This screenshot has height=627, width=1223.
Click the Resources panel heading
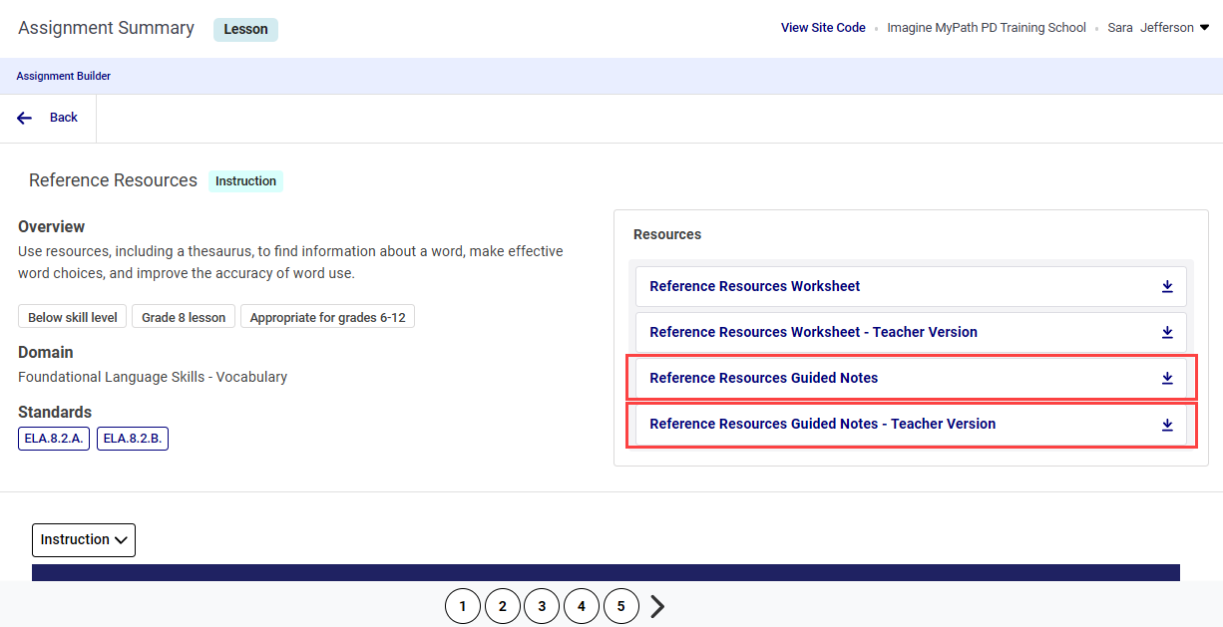point(667,234)
